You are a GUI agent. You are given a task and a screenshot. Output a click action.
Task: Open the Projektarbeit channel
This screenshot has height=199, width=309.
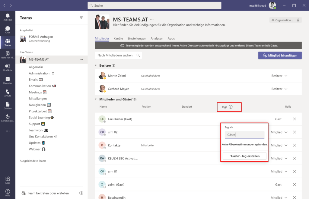[38, 111]
